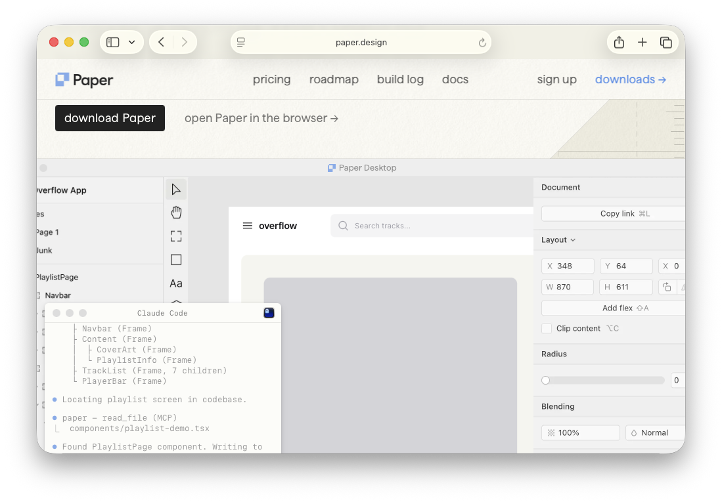Toggle the browser sidebar button

[x=112, y=41]
